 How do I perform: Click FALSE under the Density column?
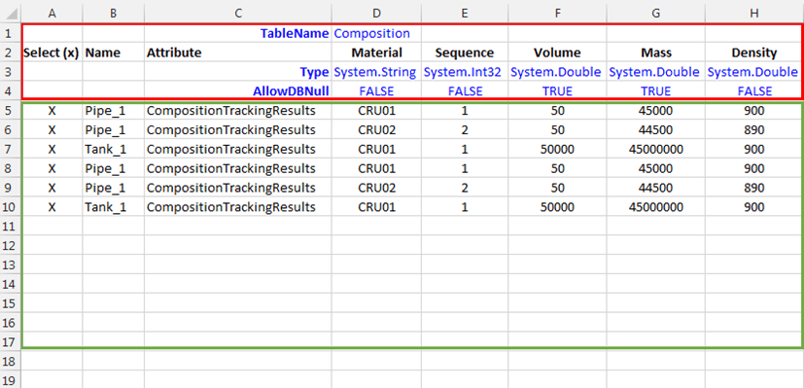(x=754, y=91)
